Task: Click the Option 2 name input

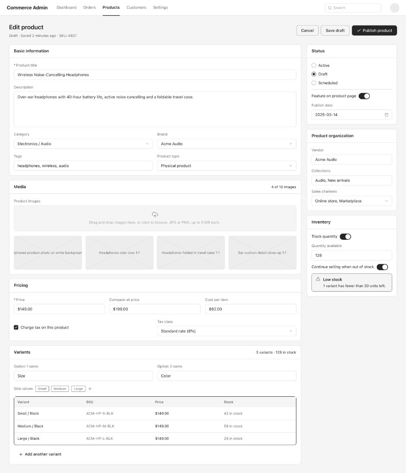Action: pos(227,376)
